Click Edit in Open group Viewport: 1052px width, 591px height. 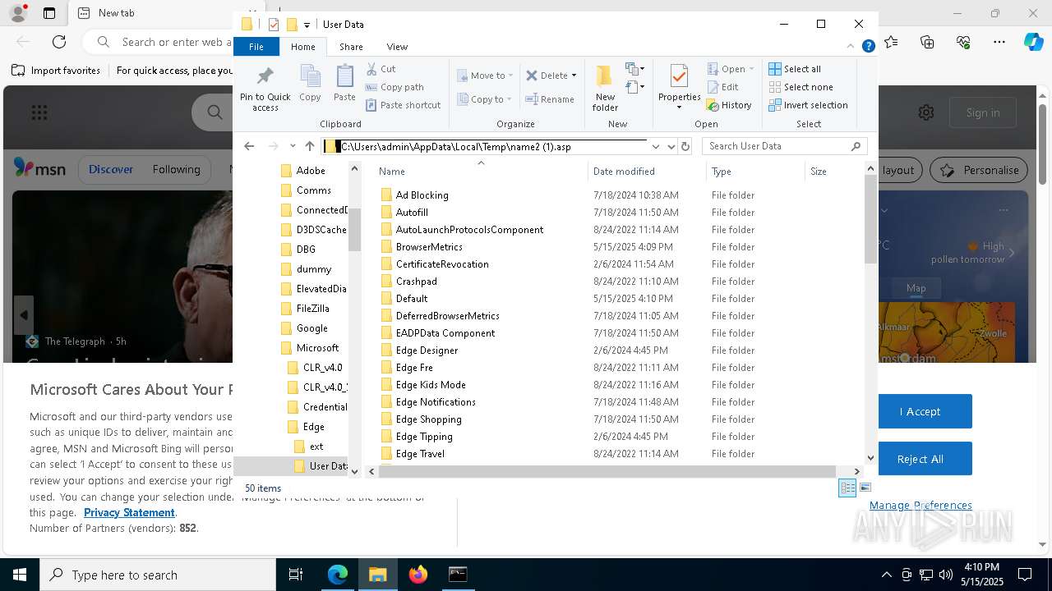722,87
